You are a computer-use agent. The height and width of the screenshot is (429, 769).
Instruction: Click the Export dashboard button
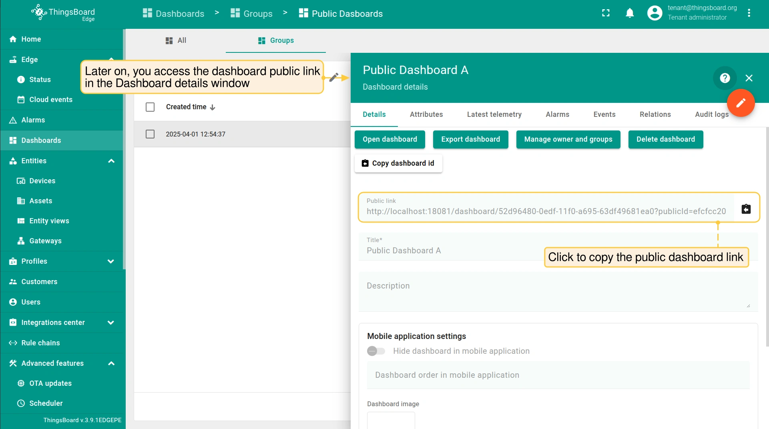[x=470, y=139]
